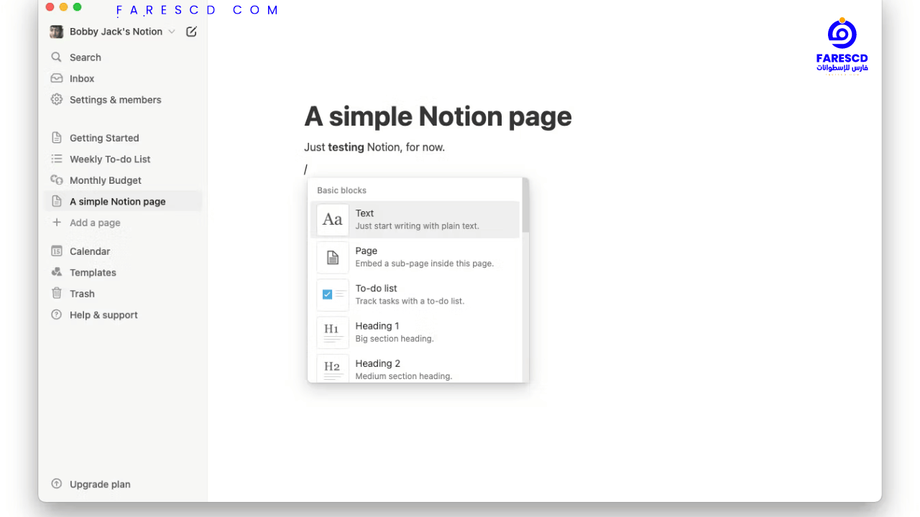Click the H2 Heading 2 icon
Image resolution: width=920 pixels, height=517 pixels.
point(333,368)
